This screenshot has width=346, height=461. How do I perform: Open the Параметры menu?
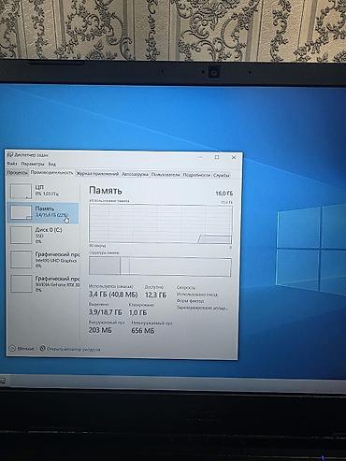pos(33,164)
